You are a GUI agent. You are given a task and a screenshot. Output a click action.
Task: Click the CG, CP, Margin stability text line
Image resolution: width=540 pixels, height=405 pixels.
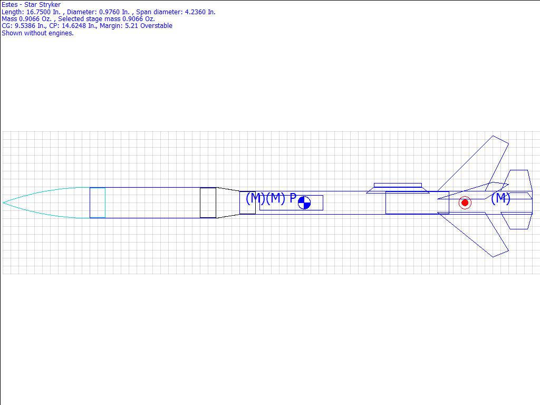[87, 26]
